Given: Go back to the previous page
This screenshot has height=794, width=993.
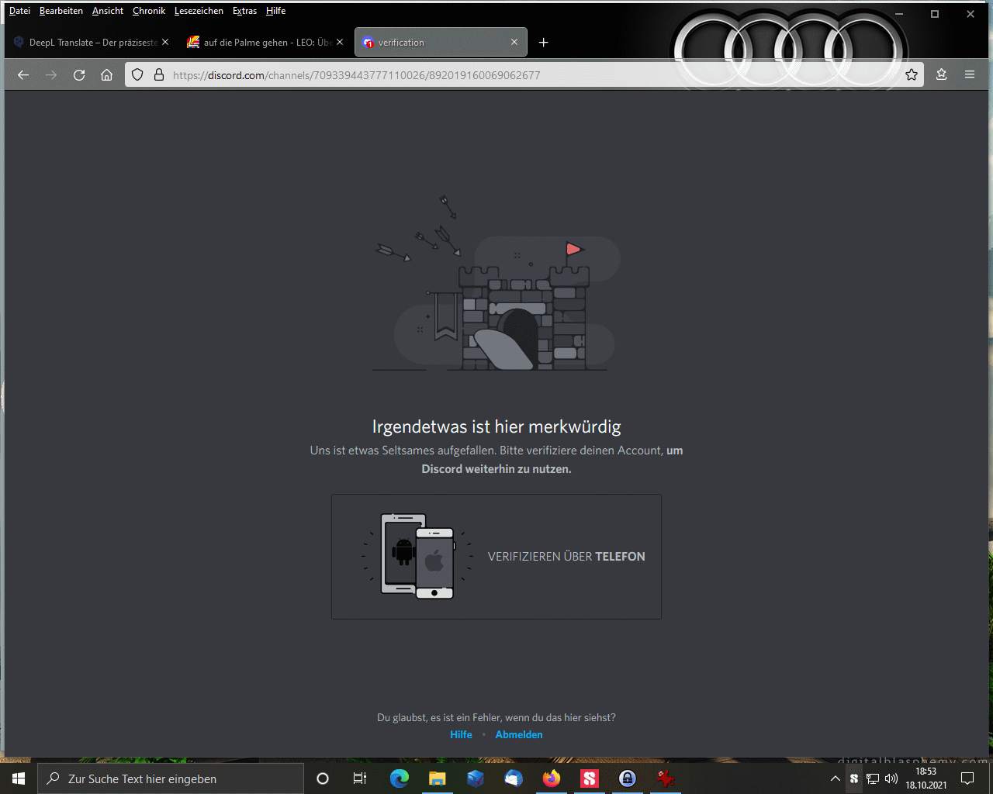Looking at the screenshot, I should tap(23, 75).
